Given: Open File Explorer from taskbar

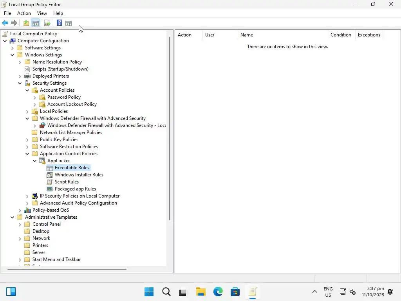Looking at the screenshot, I should [x=201, y=292].
